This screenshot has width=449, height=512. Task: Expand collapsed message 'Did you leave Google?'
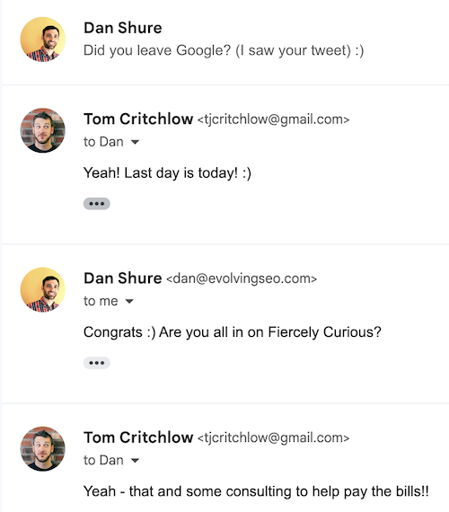225,42
